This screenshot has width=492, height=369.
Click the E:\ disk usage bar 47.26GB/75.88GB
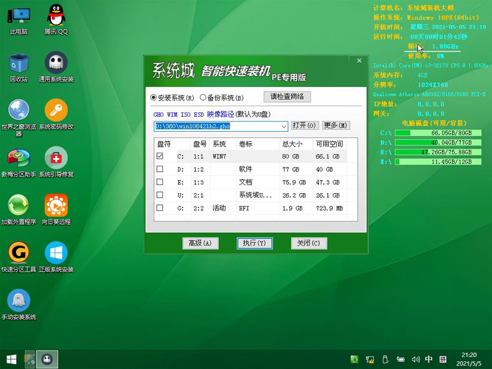(x=438, y=152)
